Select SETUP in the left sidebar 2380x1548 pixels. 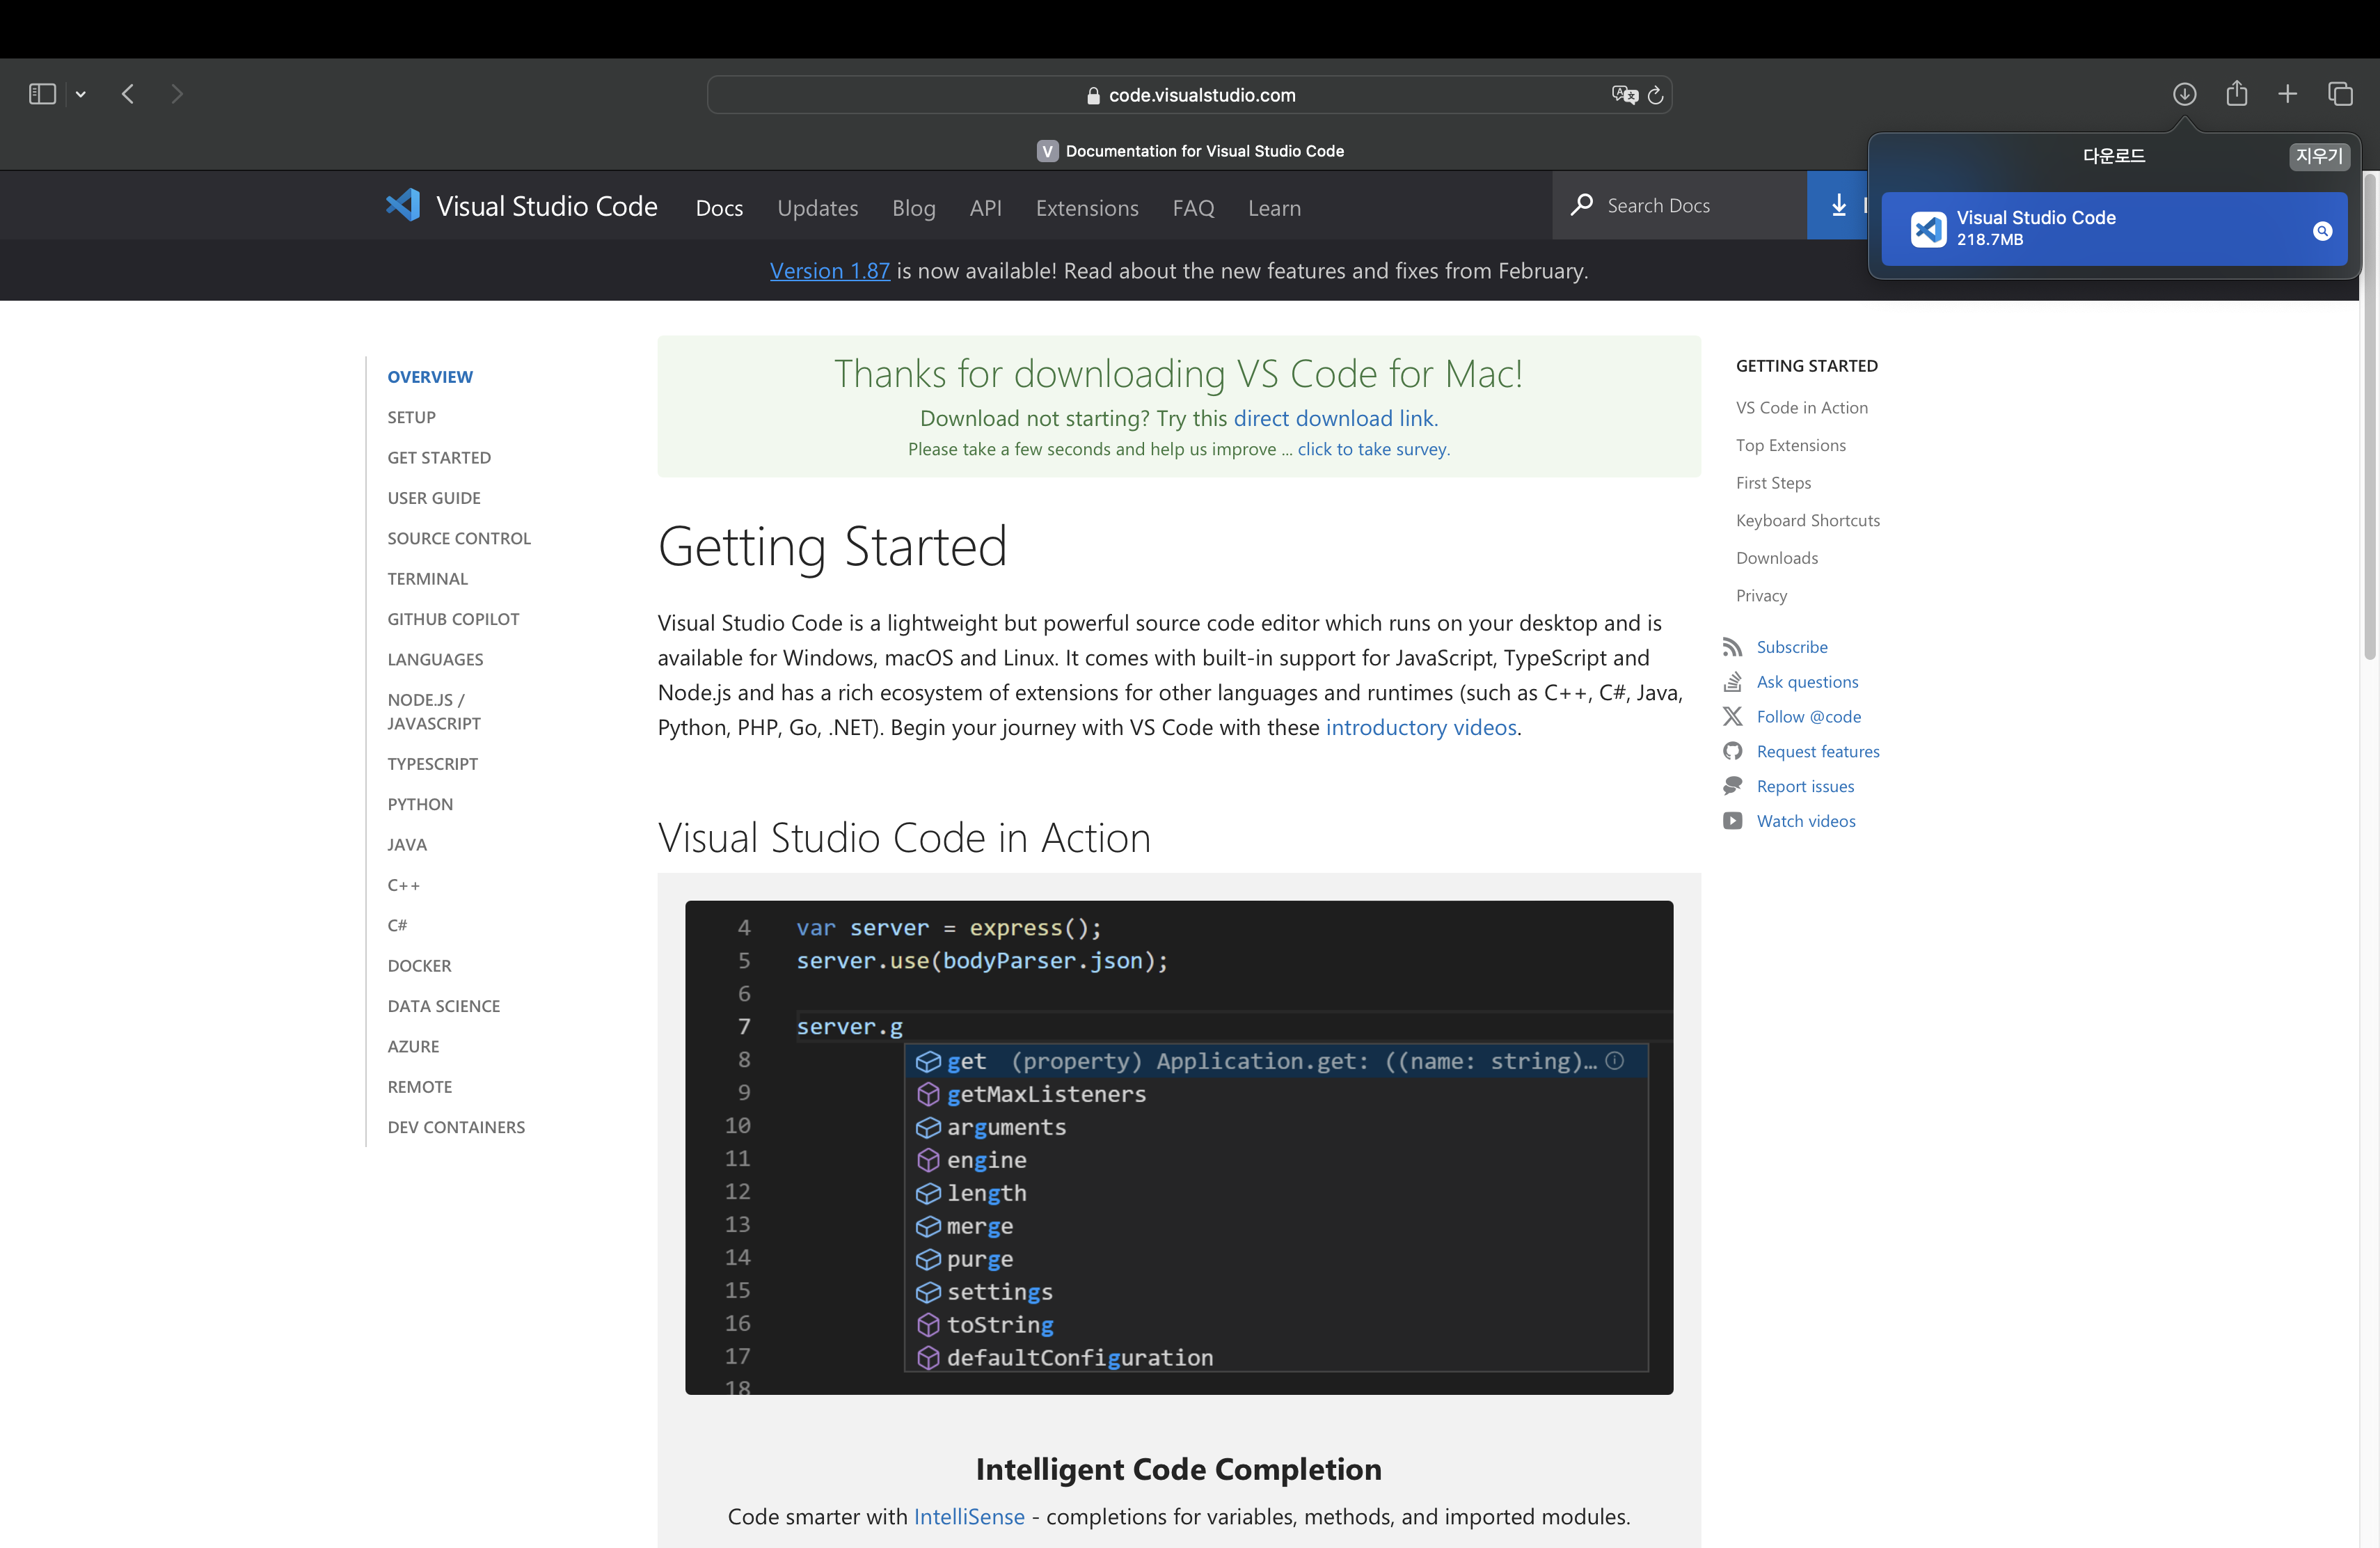tap(411, 417)
